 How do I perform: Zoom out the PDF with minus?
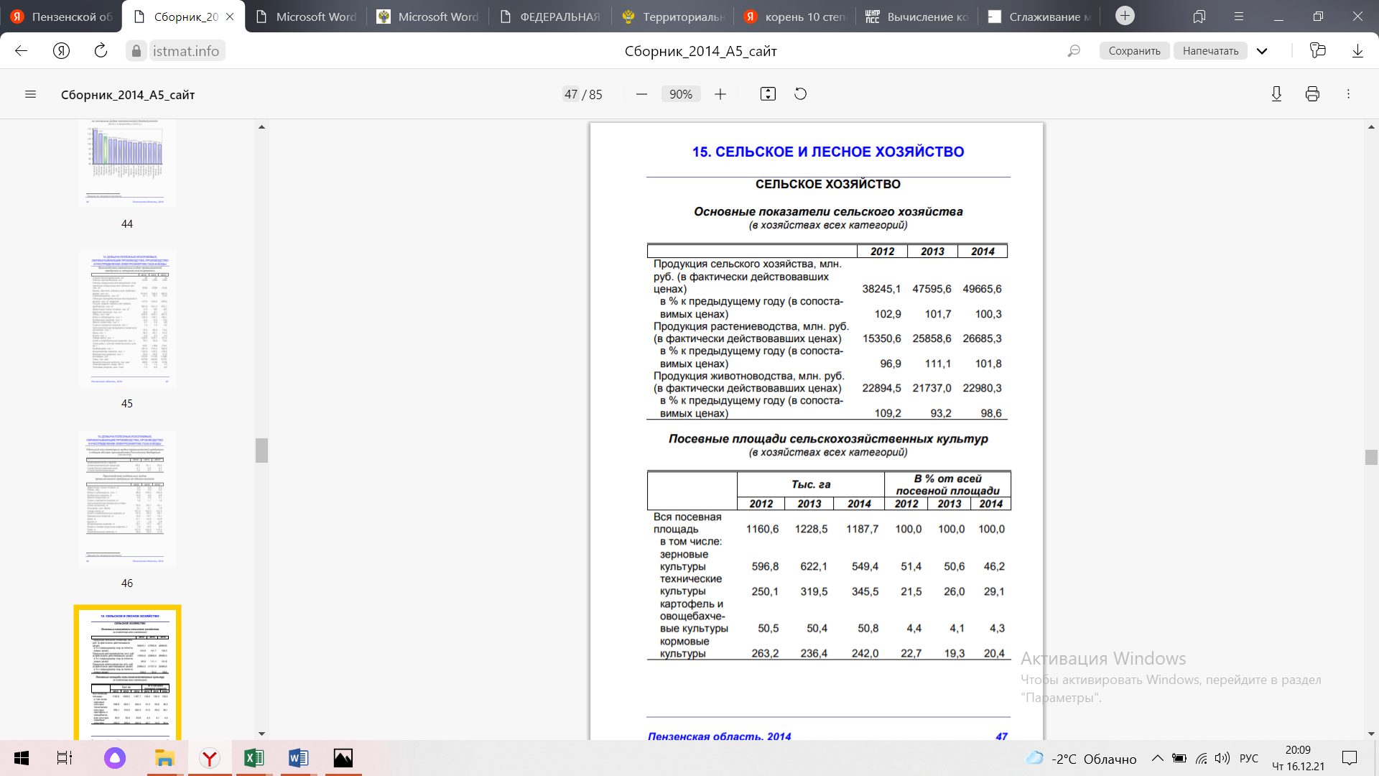click(x=641, y=94)
